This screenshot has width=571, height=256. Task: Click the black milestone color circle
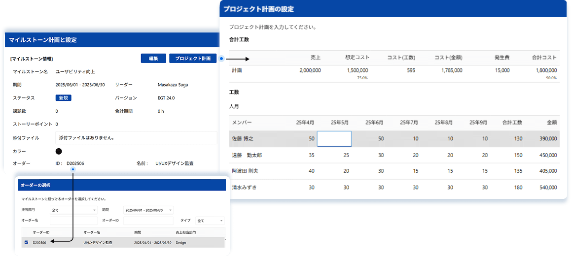(59, 151)
